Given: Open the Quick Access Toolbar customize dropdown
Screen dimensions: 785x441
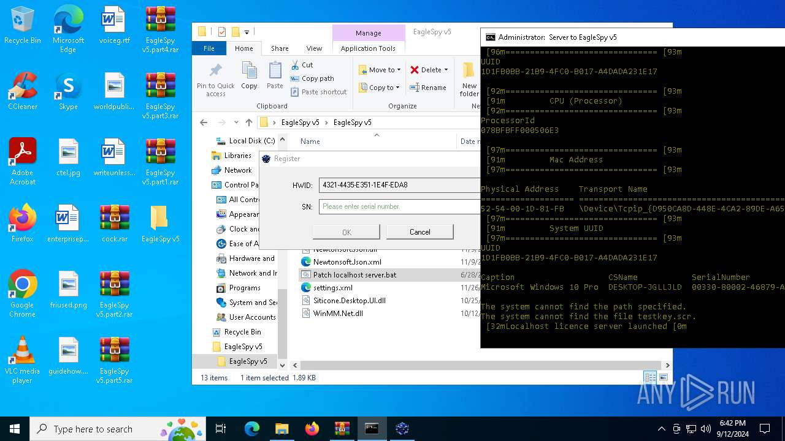Looking at the screenshot, I should click(247, 32).
